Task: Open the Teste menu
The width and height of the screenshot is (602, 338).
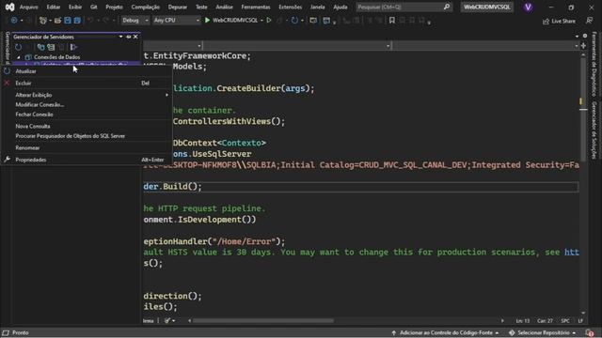Action: pyautogui.click(x=201, y=7)
